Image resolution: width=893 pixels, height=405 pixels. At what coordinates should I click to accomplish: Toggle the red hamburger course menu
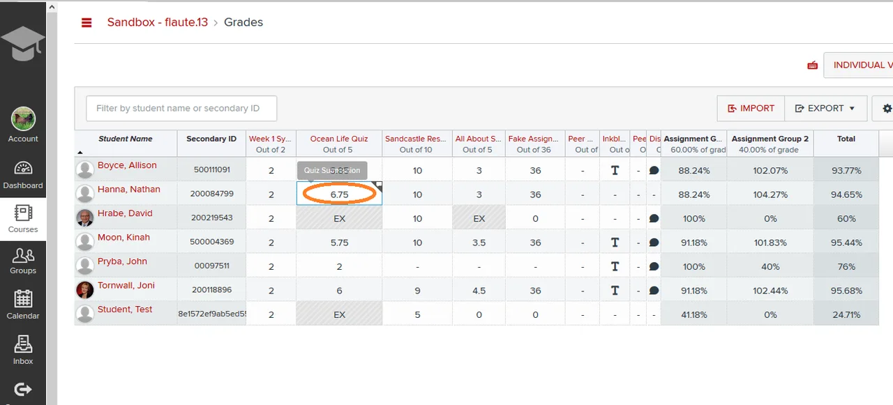(87, 23)
